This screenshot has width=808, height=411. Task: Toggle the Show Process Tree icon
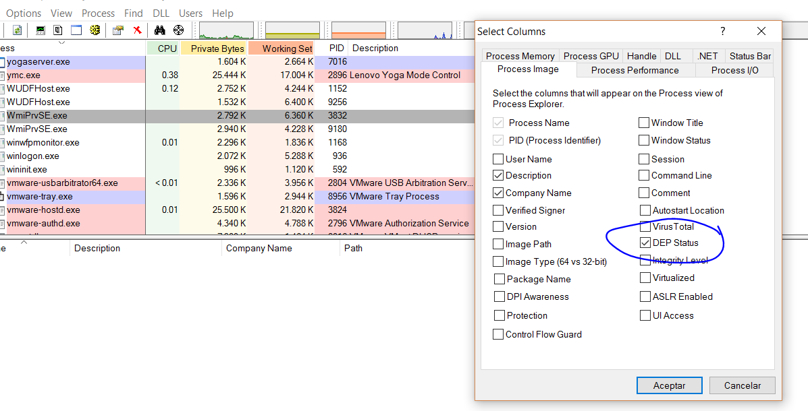click(58, 30)
